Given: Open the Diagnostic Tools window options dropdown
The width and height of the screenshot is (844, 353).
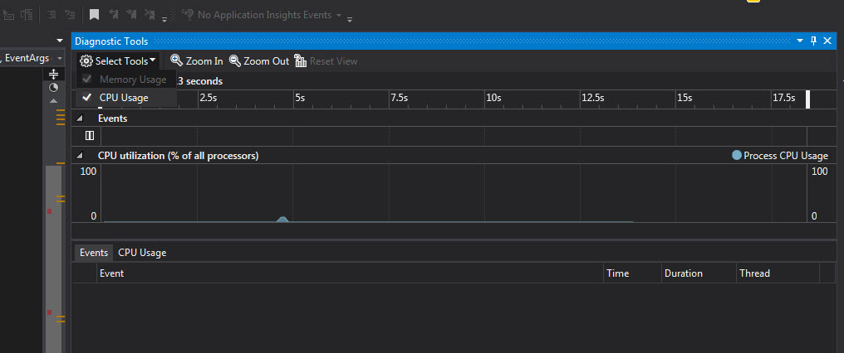Looking at the screenshot, I should point(800,41).
